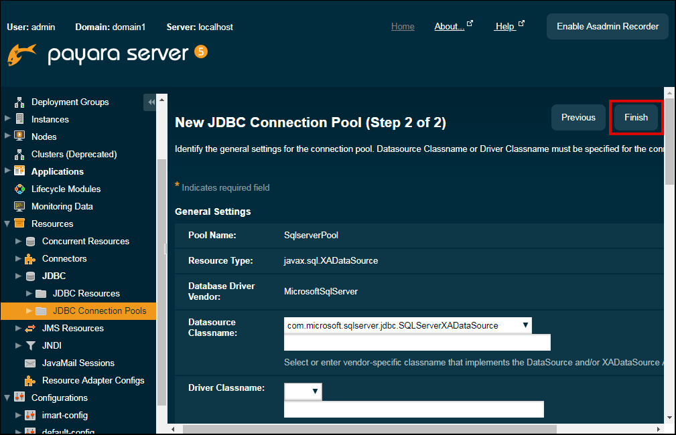Expand the Instances tree node

tap(7, 119)
